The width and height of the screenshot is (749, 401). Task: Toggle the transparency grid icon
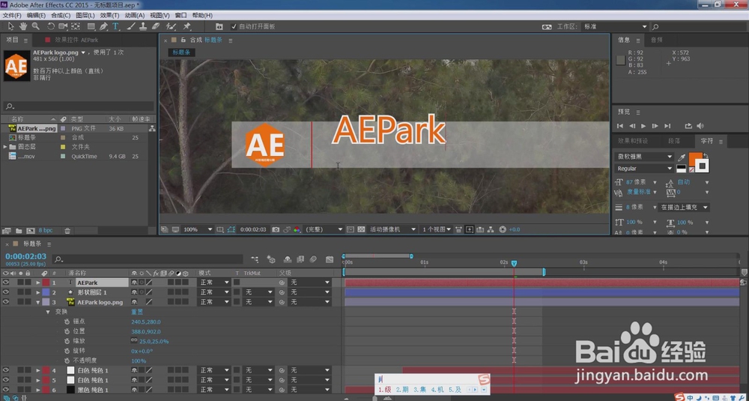pos(361,229)
